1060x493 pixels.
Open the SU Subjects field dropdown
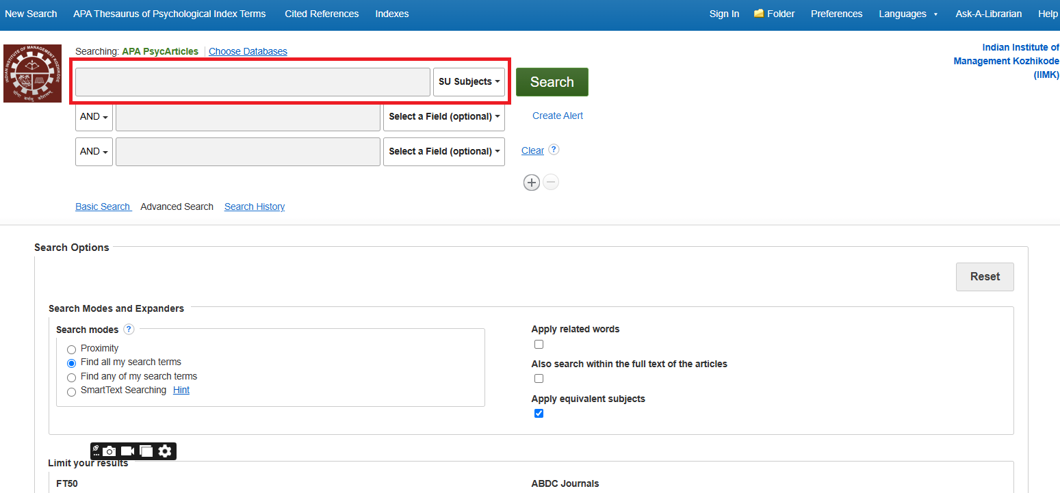[469, 82]
